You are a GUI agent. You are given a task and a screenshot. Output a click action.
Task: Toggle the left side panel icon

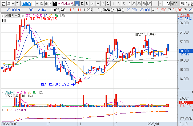click(3, 4)
